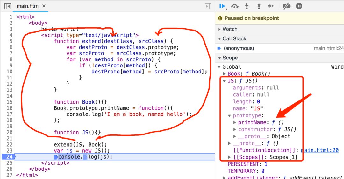
Task: Click the name: "JS" property
Action: click(x=248, y=109)
